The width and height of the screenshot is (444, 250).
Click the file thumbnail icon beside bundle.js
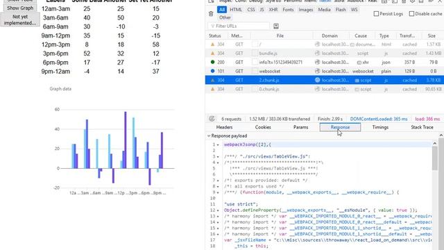point(255,53)
